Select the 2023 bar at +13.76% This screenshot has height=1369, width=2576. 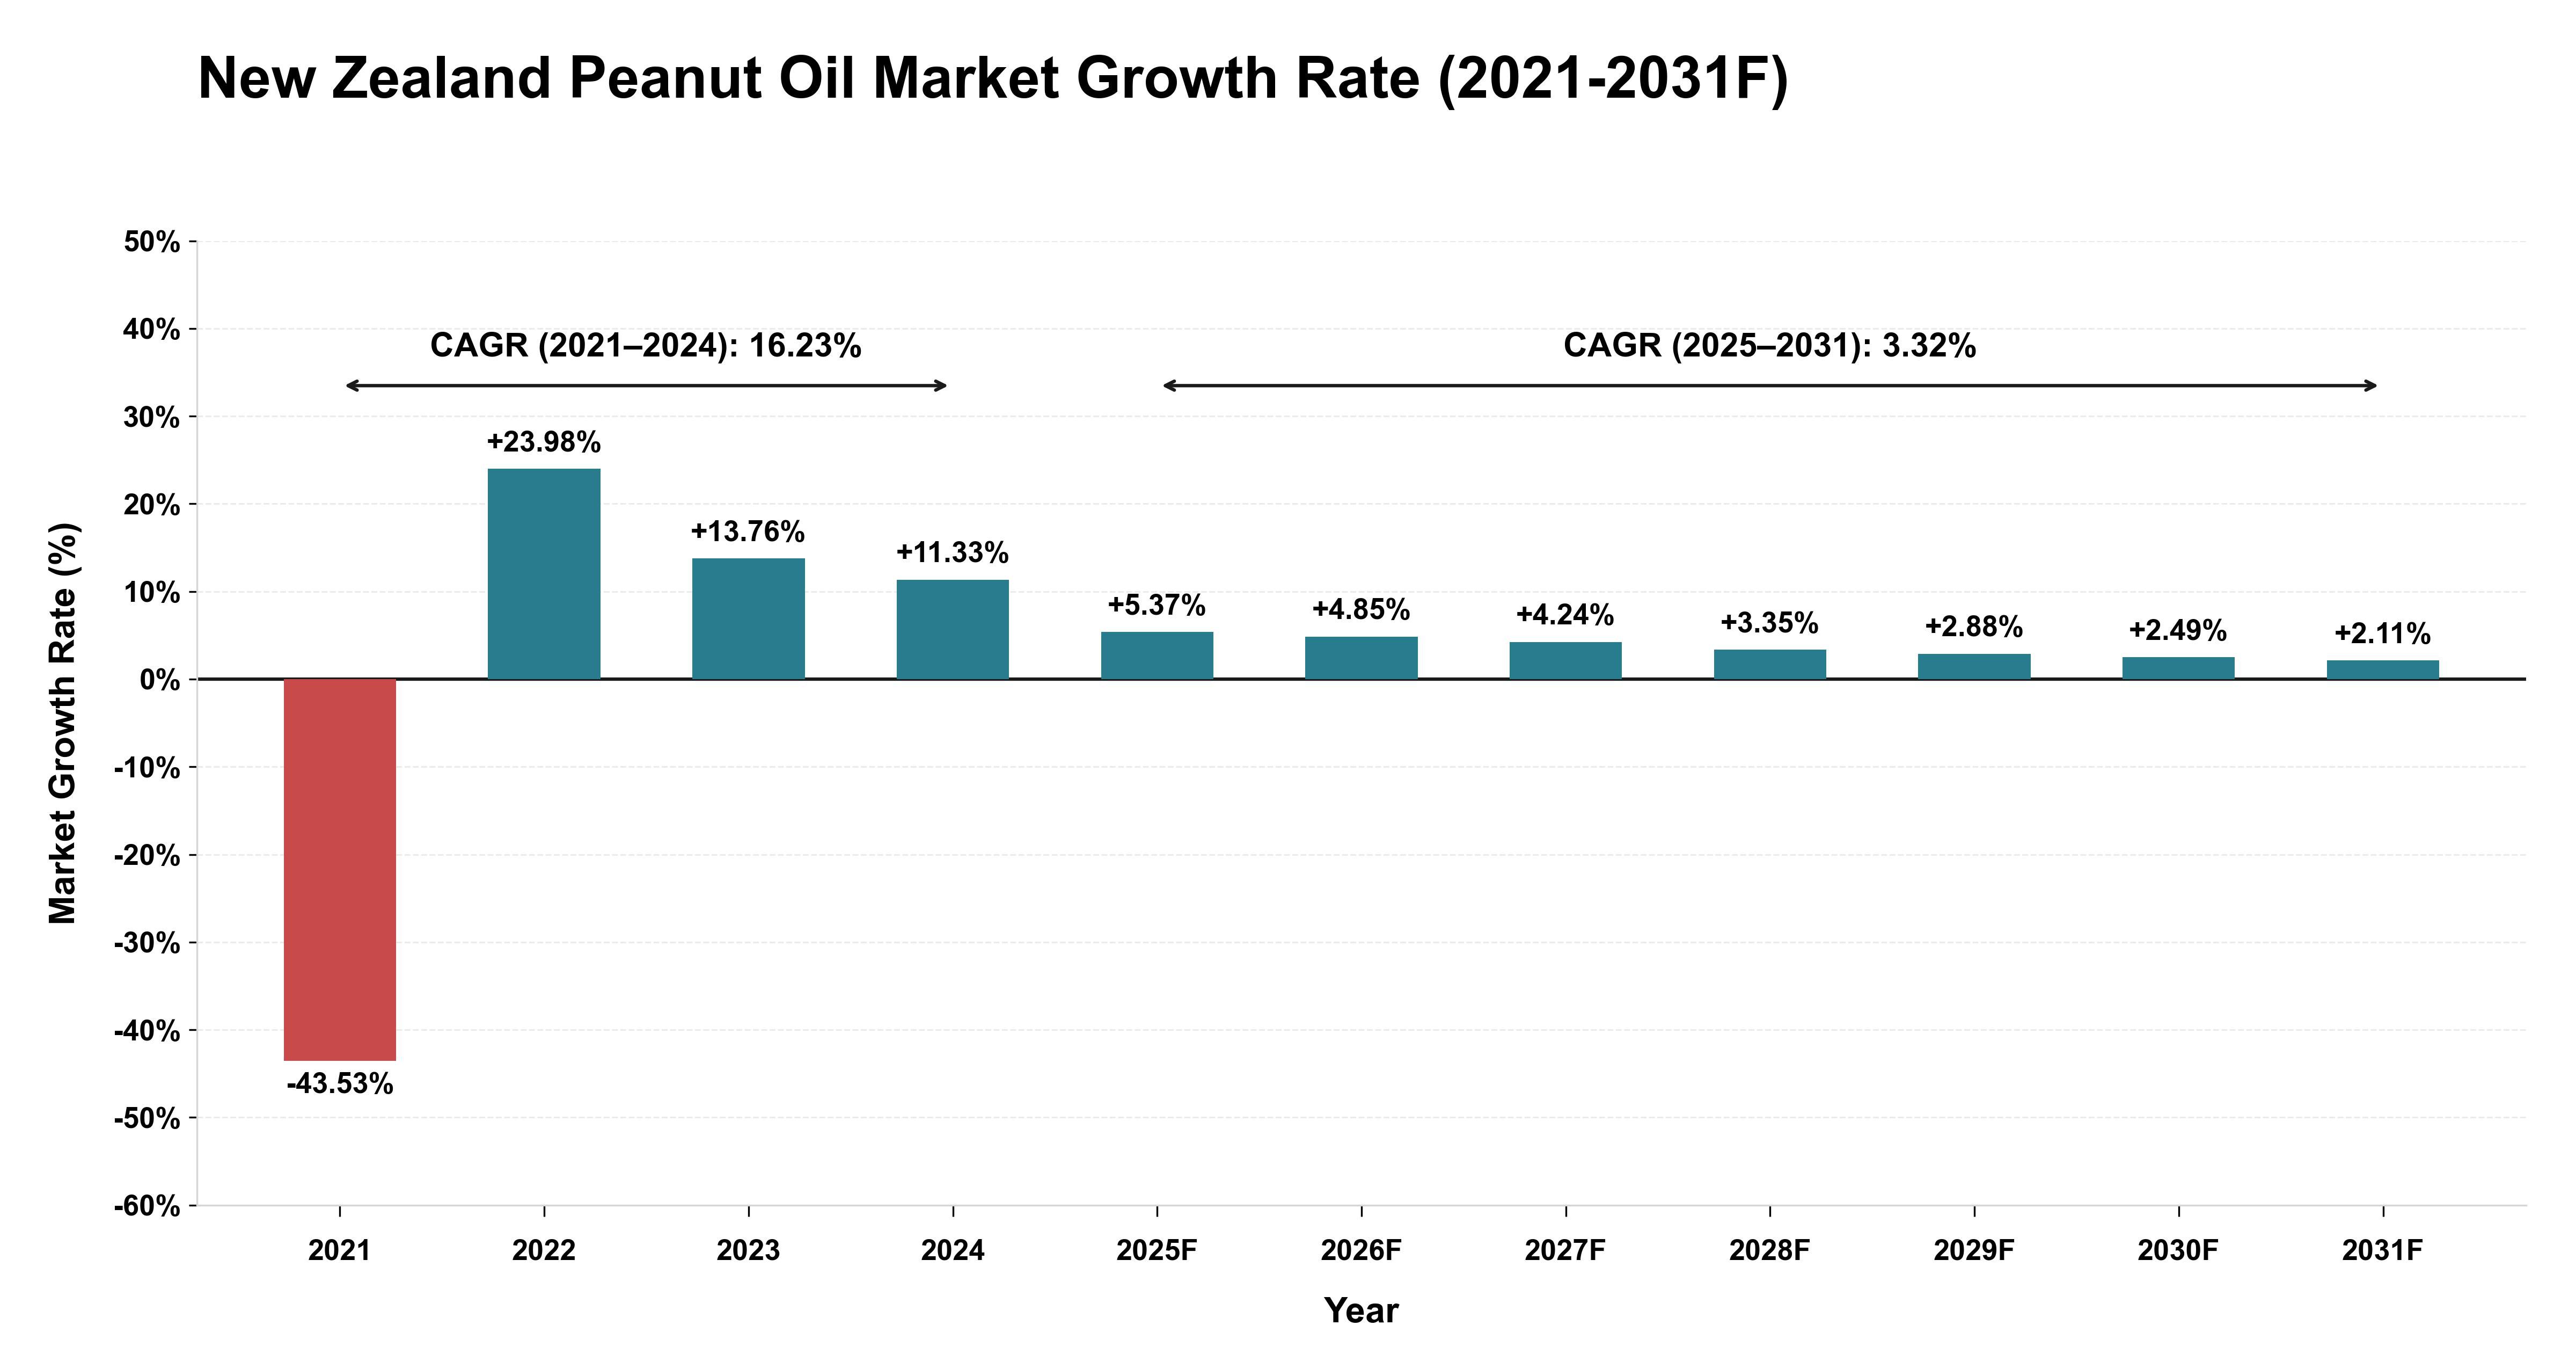click(748, 618)
